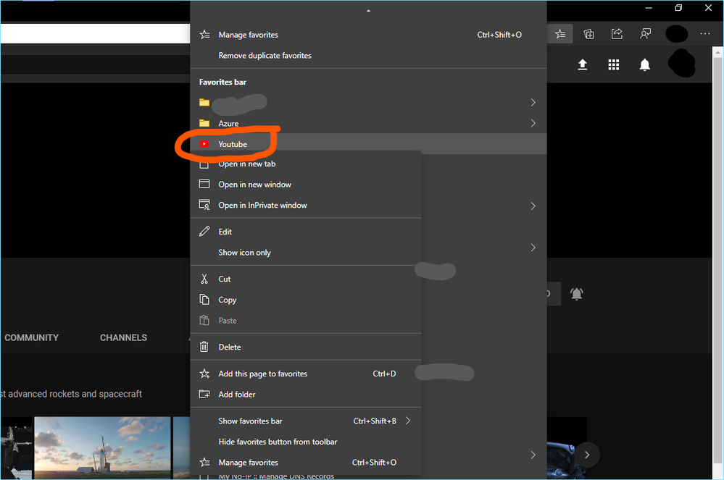Image resolution: width=724 pixels, height=480 pixels.
Task: Expand the Azure favorites folder
Action: tap(368, 123)
